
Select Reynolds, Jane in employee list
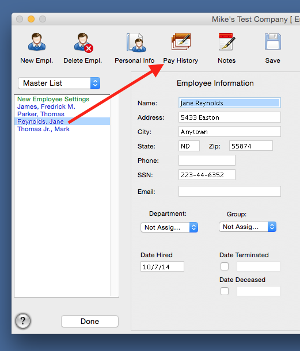click(62, 121)
